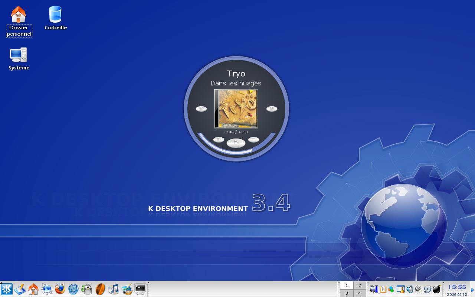Launch Konqueror web browser from panel

[47, 289]
